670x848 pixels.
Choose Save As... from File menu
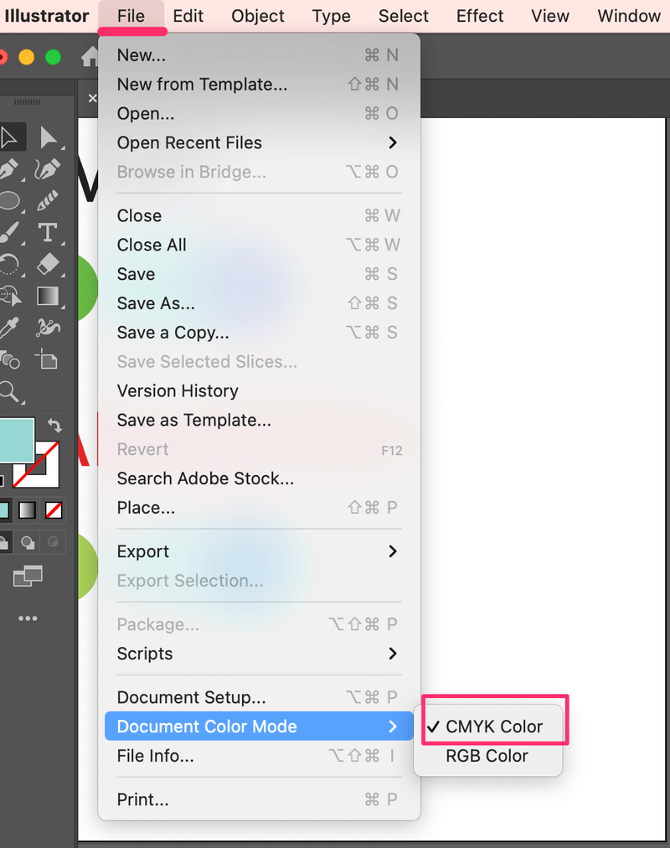pos(156,303)
